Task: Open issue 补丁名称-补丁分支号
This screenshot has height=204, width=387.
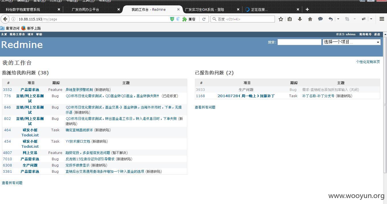Action: pyautogui.click(x=318, y=96)
